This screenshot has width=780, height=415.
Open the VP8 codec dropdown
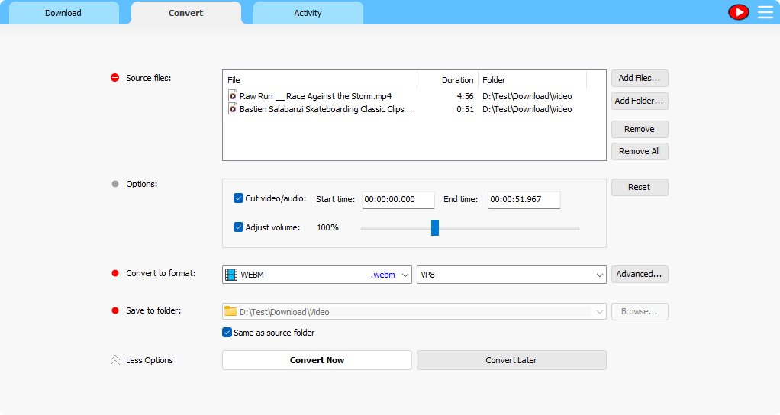(599, 275)
